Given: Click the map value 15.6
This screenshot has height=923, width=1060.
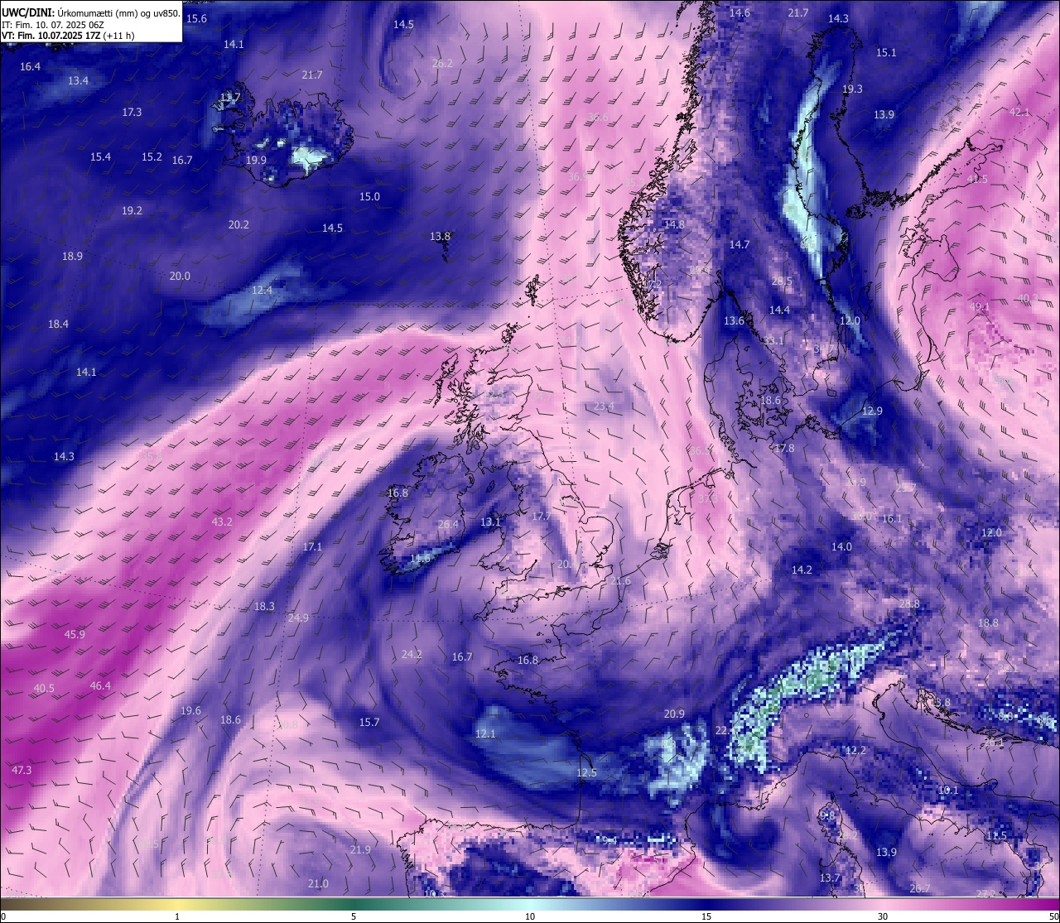Looking at the screenshot, I should [x=197, y=18].
